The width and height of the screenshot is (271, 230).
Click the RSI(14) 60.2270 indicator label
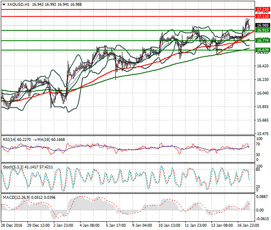click(17, 140)
